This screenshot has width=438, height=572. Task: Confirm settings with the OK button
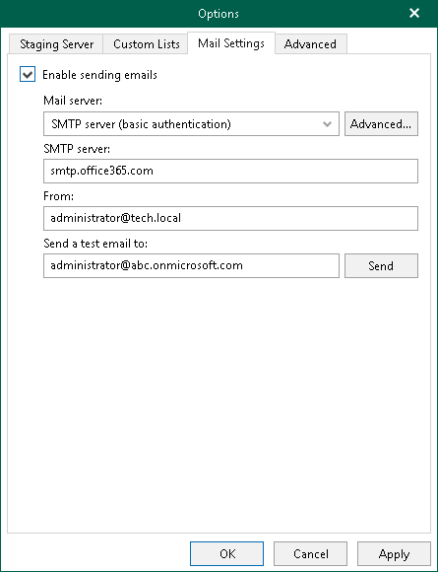tap(226, 554)
